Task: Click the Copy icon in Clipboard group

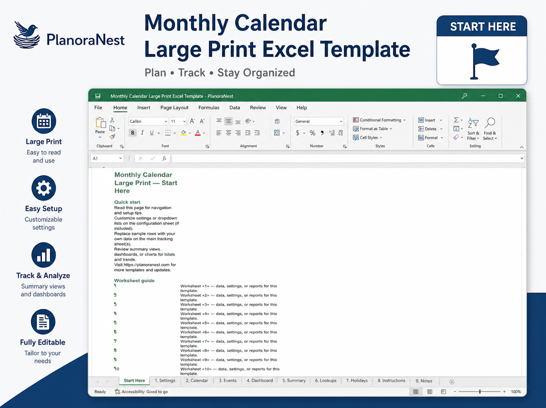Action: tap(112, 128)
